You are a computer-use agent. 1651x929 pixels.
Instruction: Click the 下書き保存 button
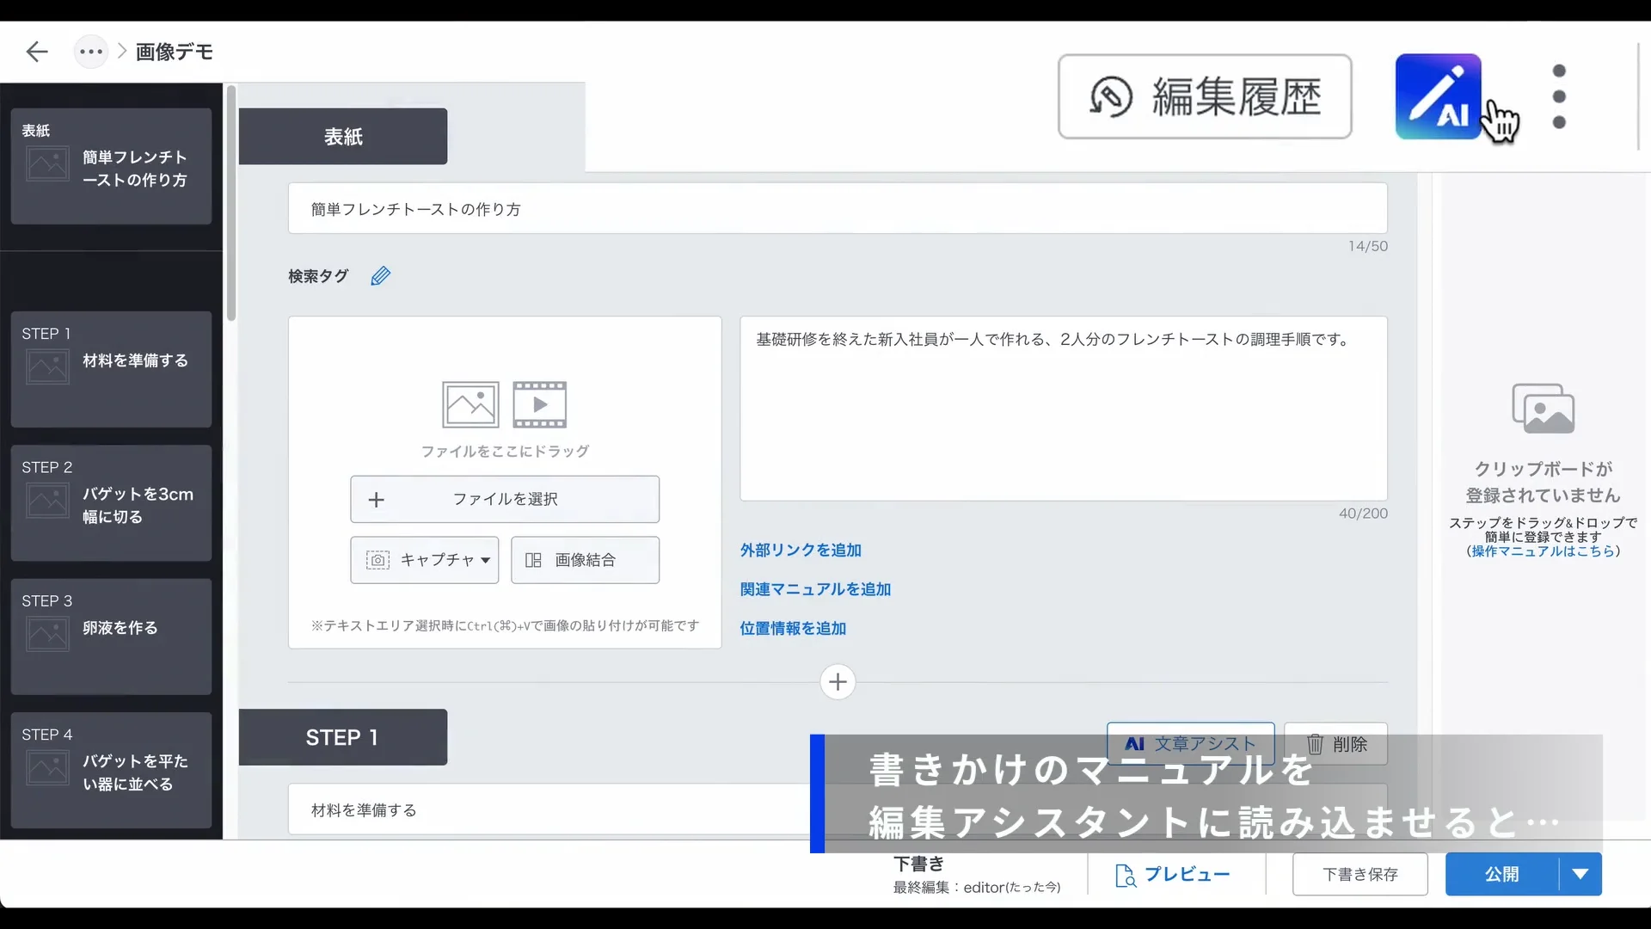1359,874
